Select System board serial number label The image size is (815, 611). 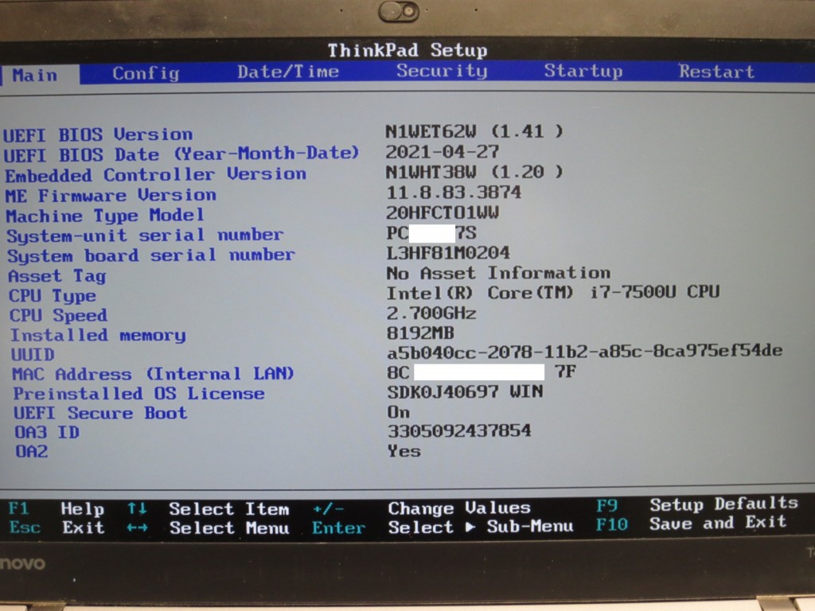tap(151, 255)
